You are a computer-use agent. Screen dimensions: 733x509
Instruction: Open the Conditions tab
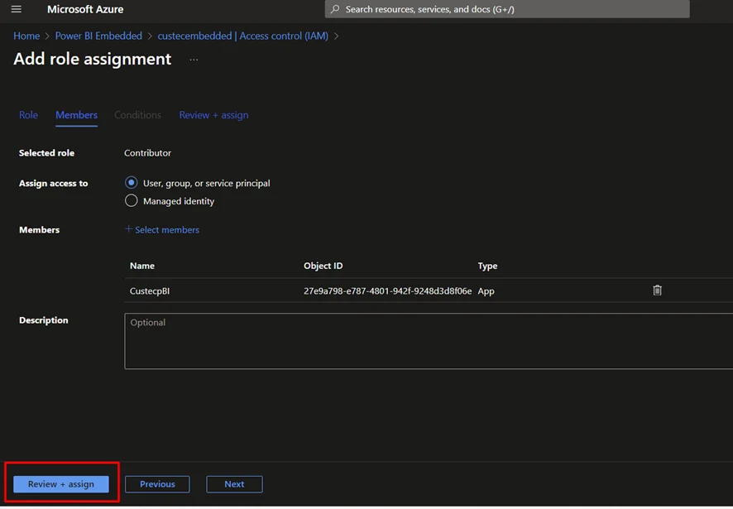(x=137, y=115)
